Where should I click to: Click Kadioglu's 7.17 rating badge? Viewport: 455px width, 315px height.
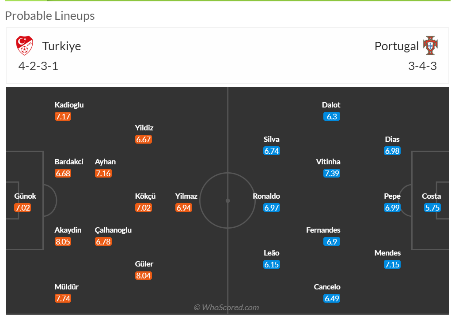coord(63,117)
